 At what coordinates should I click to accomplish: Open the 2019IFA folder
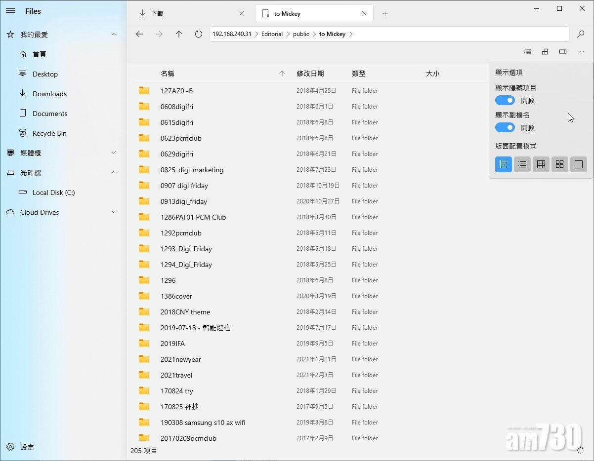(x=172, y=344)
